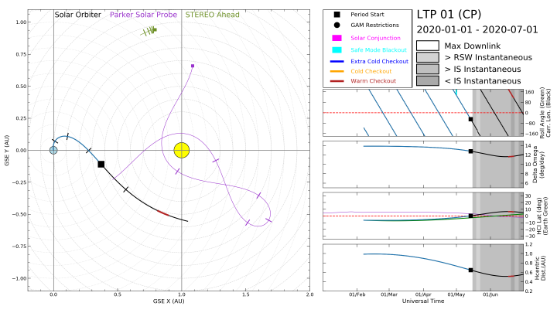557x313 pixels.
Task: Click the green 'STEREO Ahead' label
Action: (x=213, y=15)
